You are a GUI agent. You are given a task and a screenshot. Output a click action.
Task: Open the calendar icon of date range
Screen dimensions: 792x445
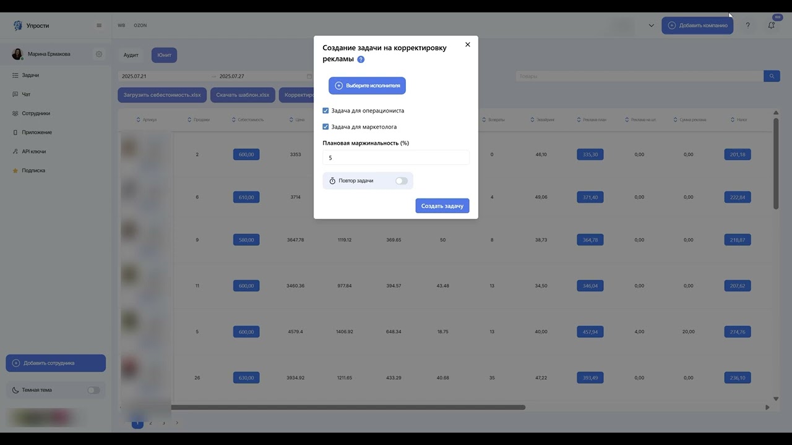coord(309,76)
